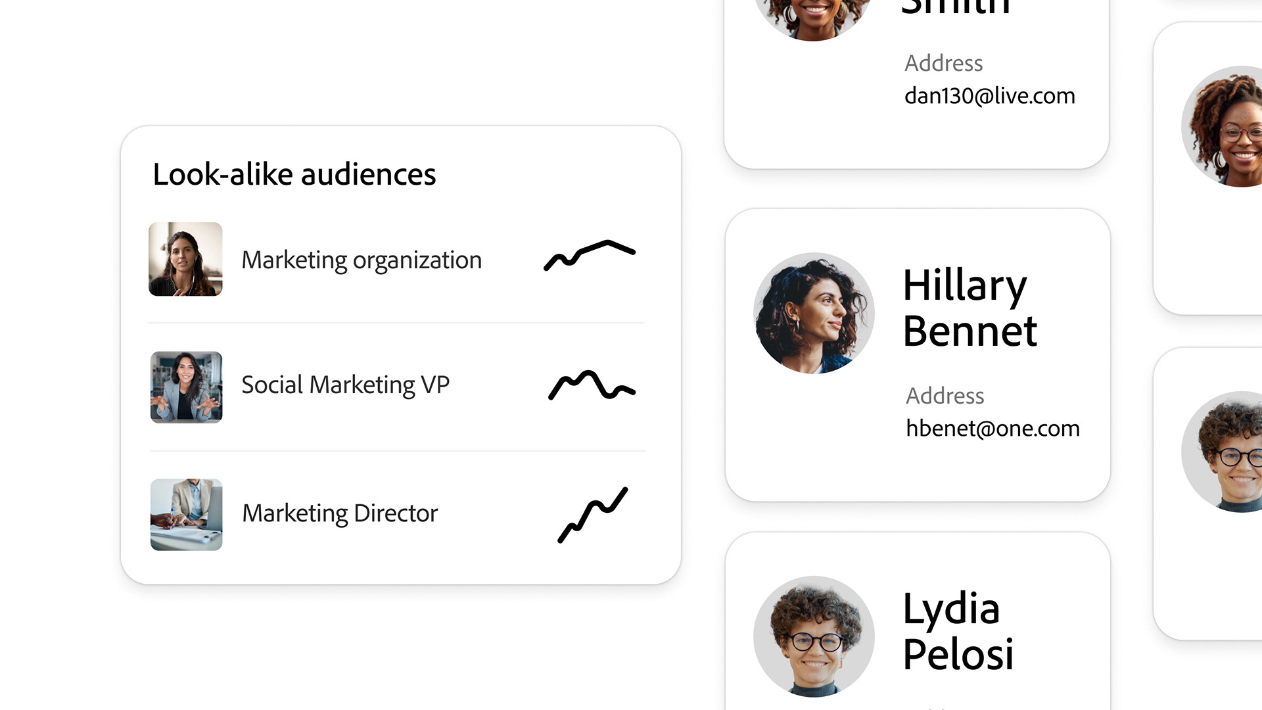Click the email hbenet@one.com
Viewport: 1262px width, 710px height.
[x=993, y=429]
